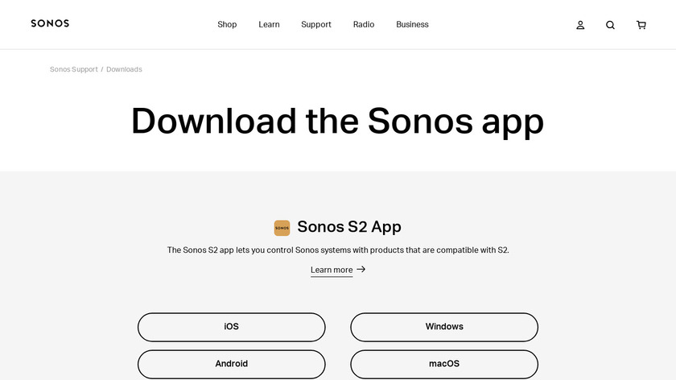676x380 pixels.
Task: Click the arrow next to Learn more
Action: click(361, 269)
